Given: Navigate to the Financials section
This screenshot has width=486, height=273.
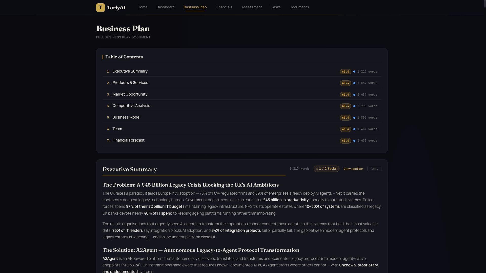Looking at the screenshot, I should [224, 7].
